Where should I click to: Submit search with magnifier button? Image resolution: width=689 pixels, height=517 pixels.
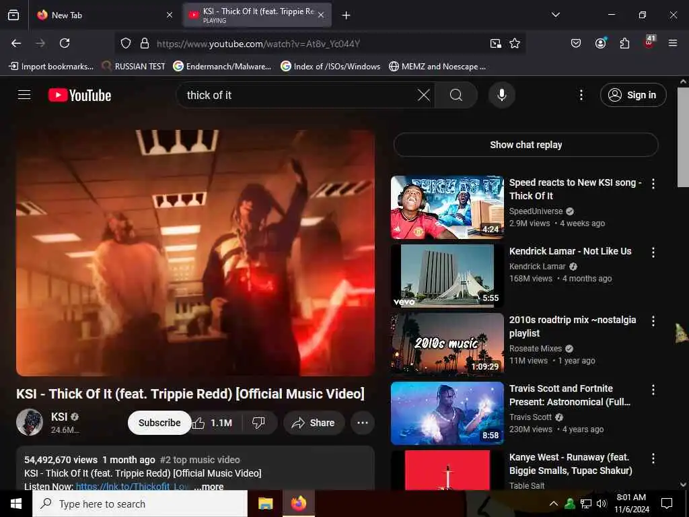pyautogui.click(x=456, y=95)
